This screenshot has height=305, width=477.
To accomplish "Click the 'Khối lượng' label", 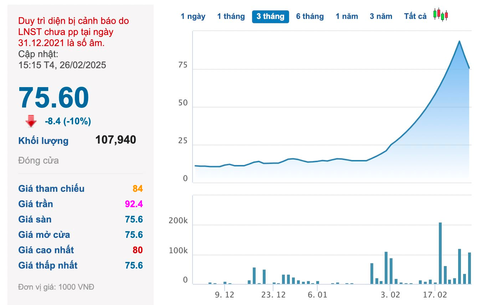I will [x=43, y=141].
